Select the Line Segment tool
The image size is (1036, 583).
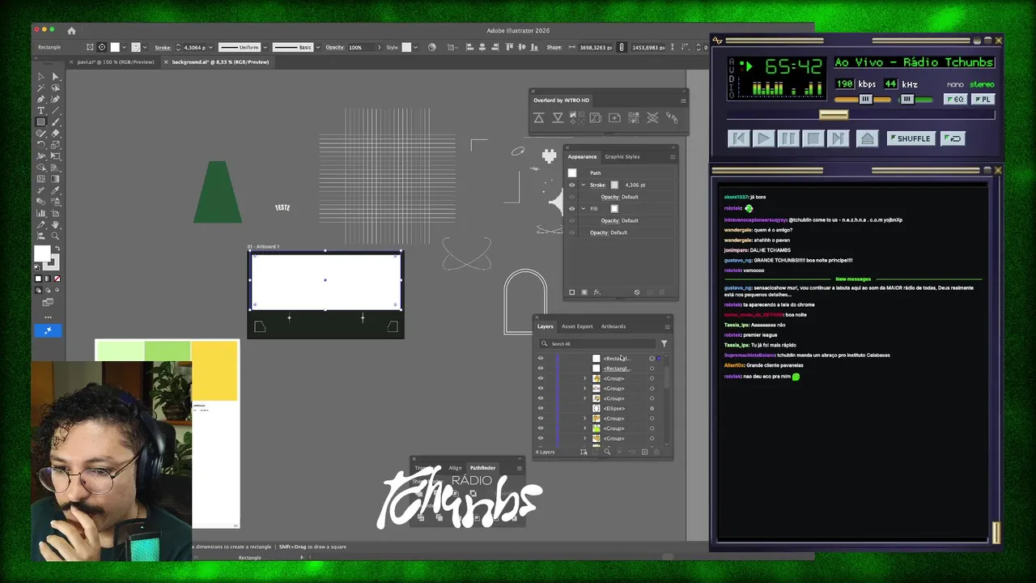(x=55, y=110)
